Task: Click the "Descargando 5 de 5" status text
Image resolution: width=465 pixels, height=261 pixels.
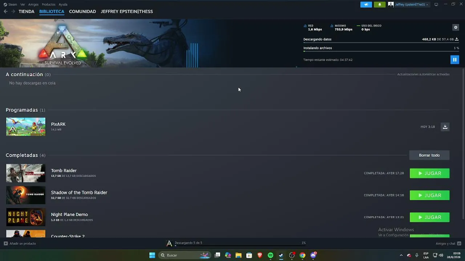Action: (x=188, y=243)
